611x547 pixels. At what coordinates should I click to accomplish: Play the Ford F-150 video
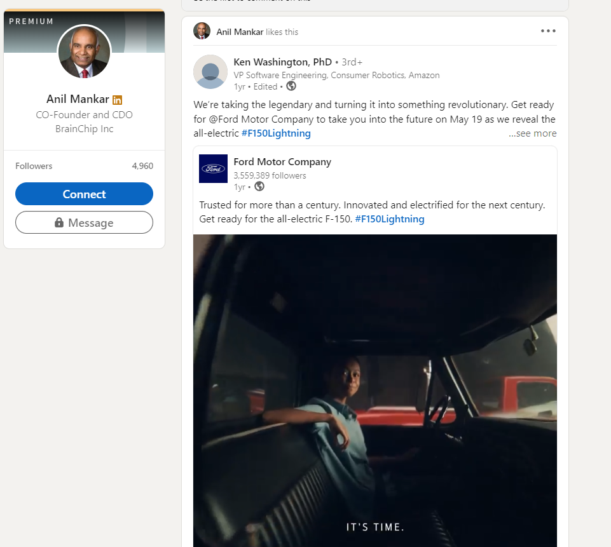pos(375,391)
